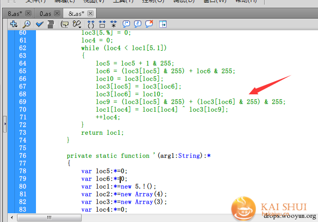318x222 pixels.
Task: Click line number 76 in the gutter
Action: (x=23, y=156)
